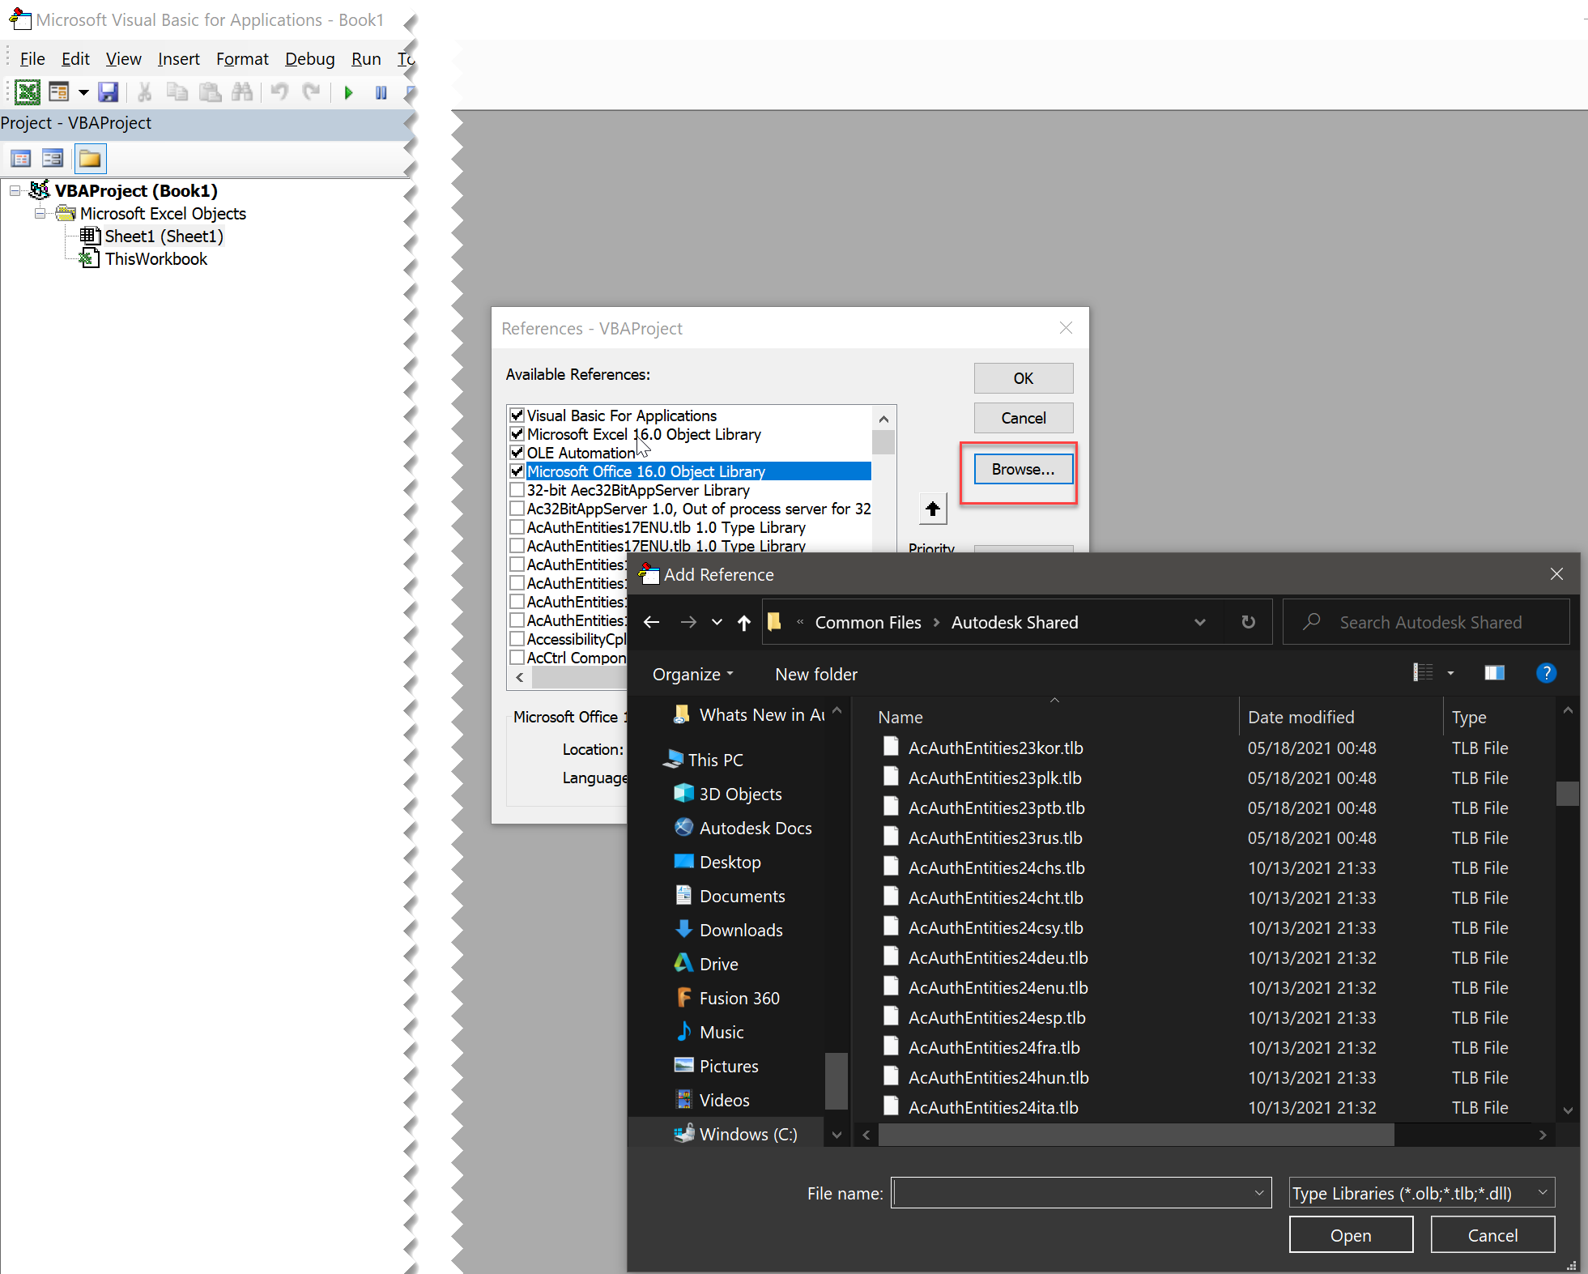Click the Open button in Add Reference
Image resolution: width=1588 pixels, height=1274 pixels.
[1350, 1235]
